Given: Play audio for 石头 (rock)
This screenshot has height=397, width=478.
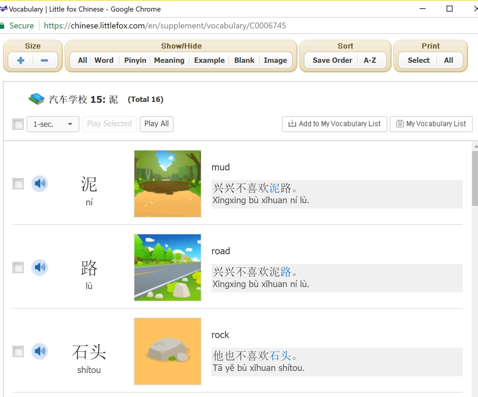Looking at the screenshot, I should [40, 351].
